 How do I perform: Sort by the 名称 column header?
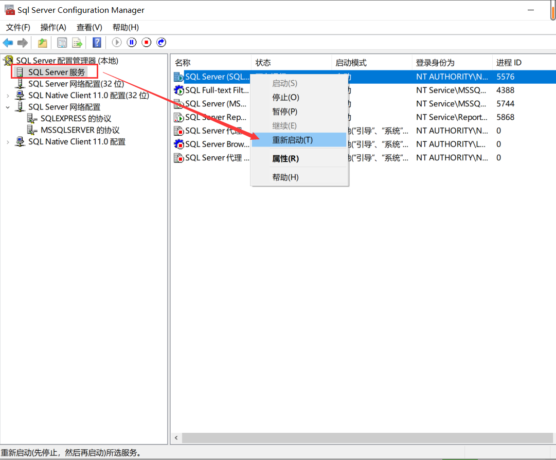211,63
